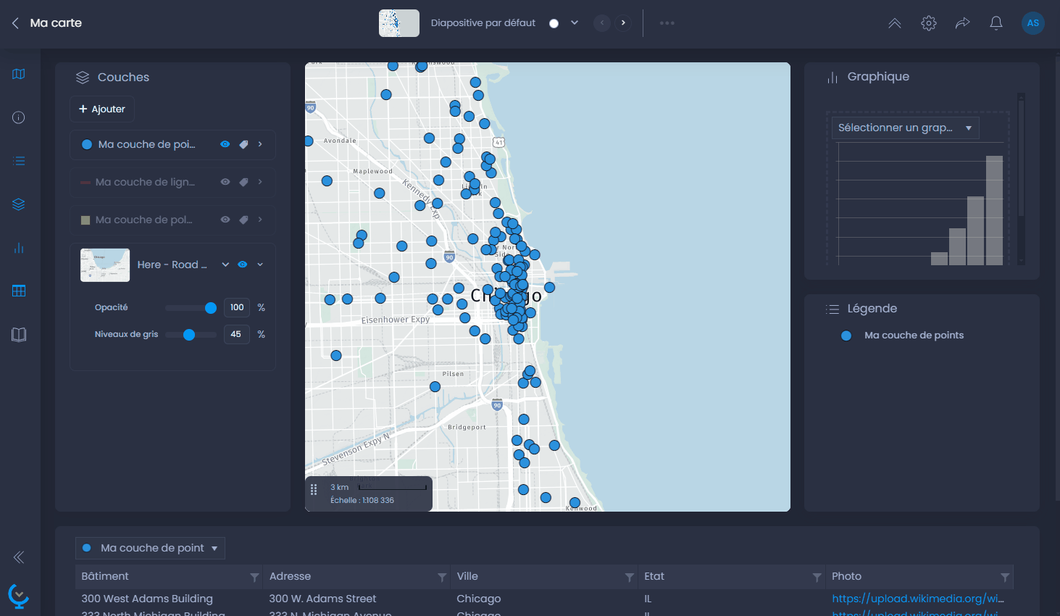Open slide dropdown next to Diapositive par défaut
Viewport: 1060px width, 616px height.
(x=575, y=23)
